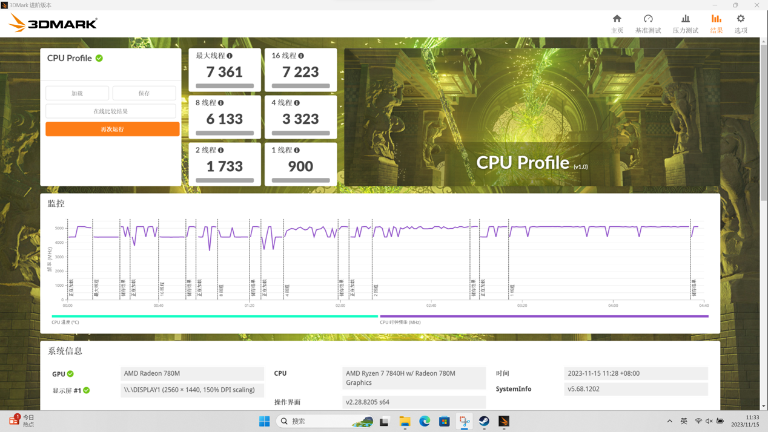
Task: Click the green check beside CPU Profile
Action: [99, 58]
